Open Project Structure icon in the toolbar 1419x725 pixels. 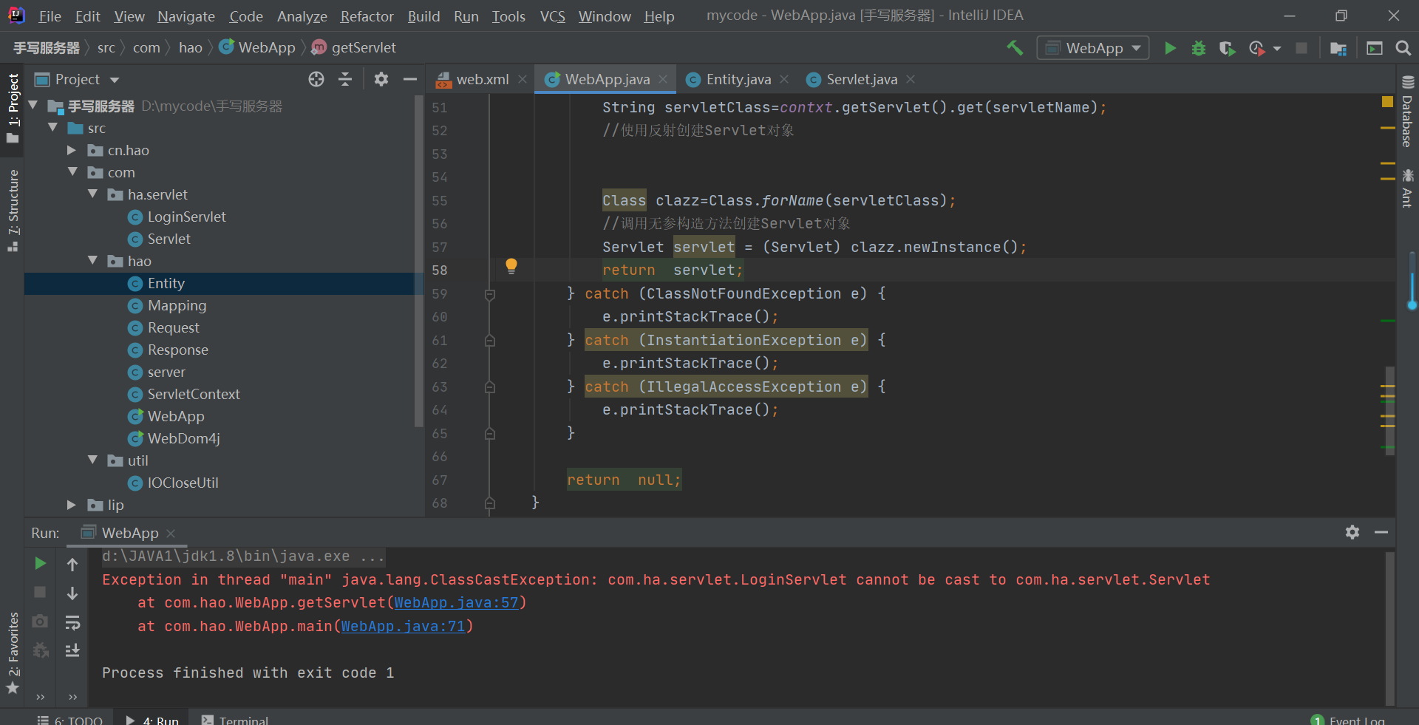pos(1338,48)
